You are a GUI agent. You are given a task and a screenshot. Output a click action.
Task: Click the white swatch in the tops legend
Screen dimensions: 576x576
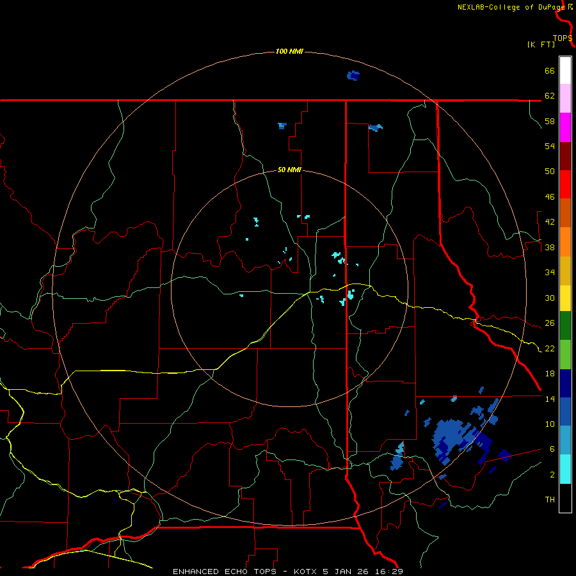(565, 70)
